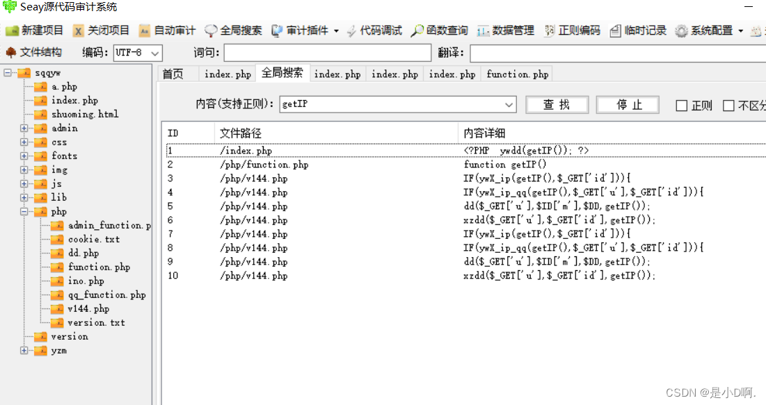This screenshot has width=766, height=405.
Task: Select result row 2 /php/function.php
Action: 465,165
